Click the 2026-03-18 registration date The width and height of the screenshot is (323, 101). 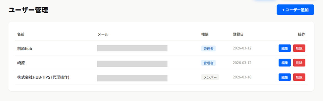242,77
